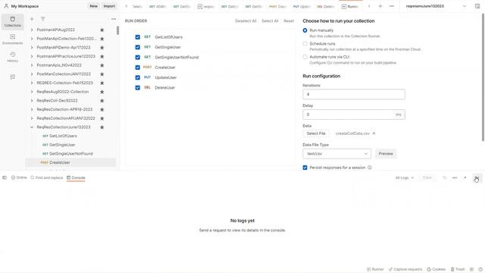Viewport: 485px width, 273px height.
Task: Expand the PostmanAPIPracticeJune122023 collection
Action: [32, 56]
